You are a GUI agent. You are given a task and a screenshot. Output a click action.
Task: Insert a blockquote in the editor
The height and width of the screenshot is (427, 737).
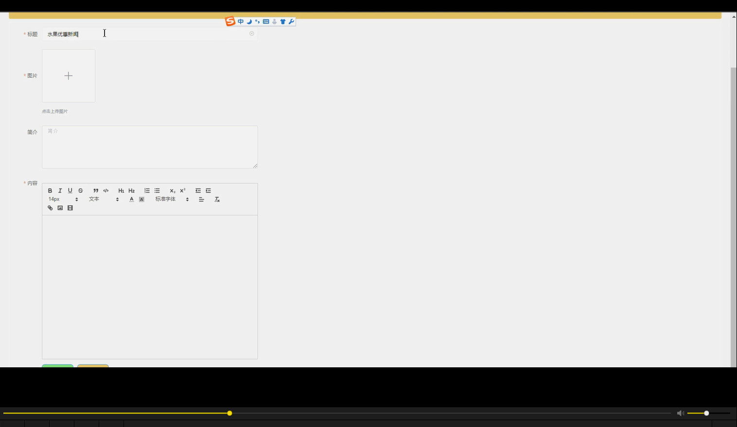(96, 191)
